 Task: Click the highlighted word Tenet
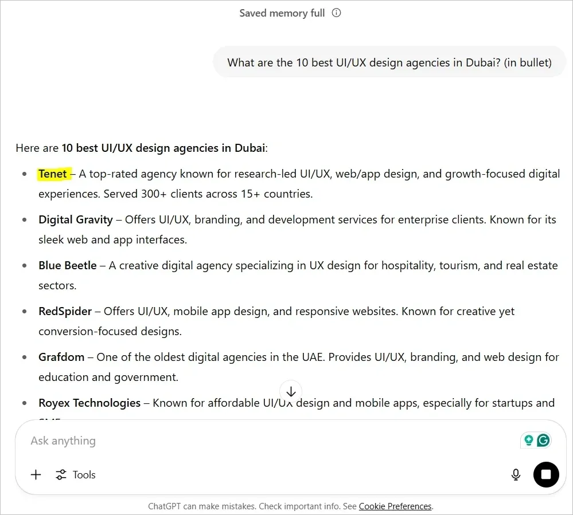coord(53,174)
